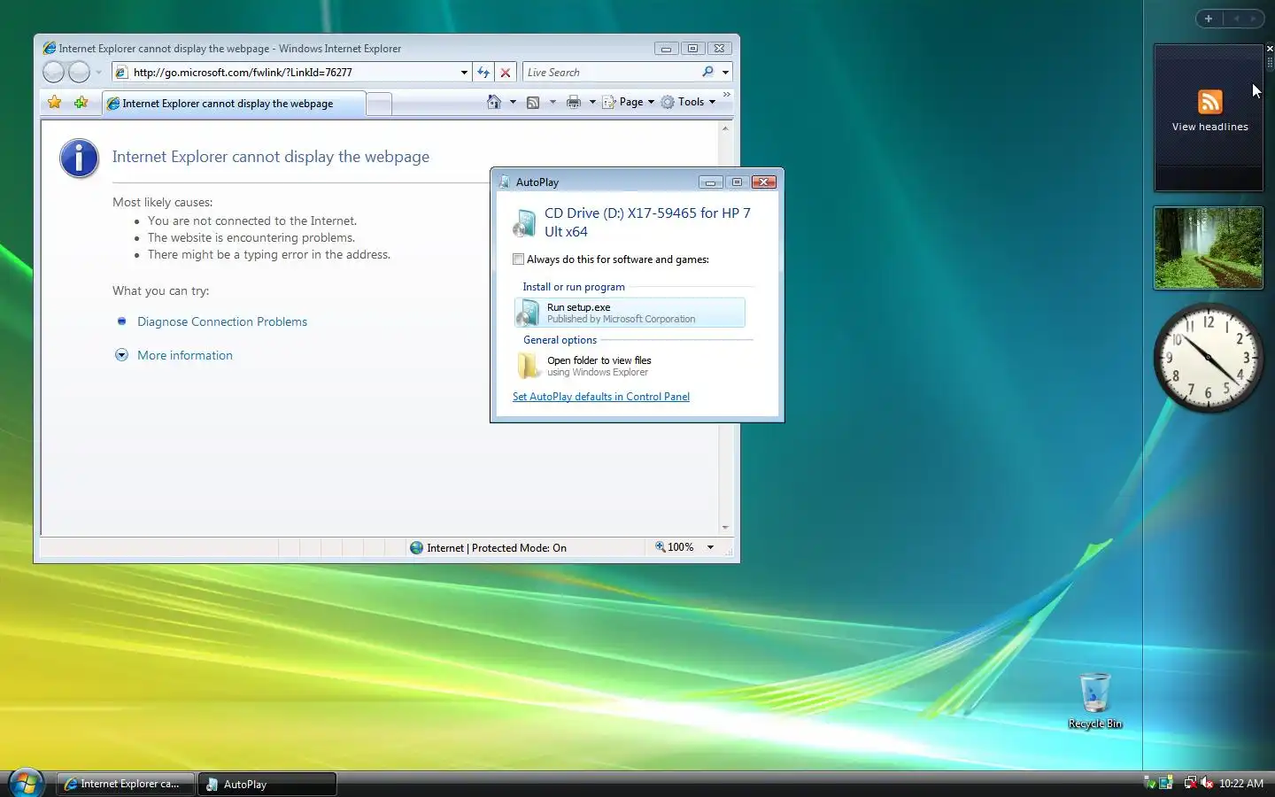Image resolution: width=1275 pixels, height=797 pixels.
Task: Click View headlines in the feed gadget
Action: 1209,127
